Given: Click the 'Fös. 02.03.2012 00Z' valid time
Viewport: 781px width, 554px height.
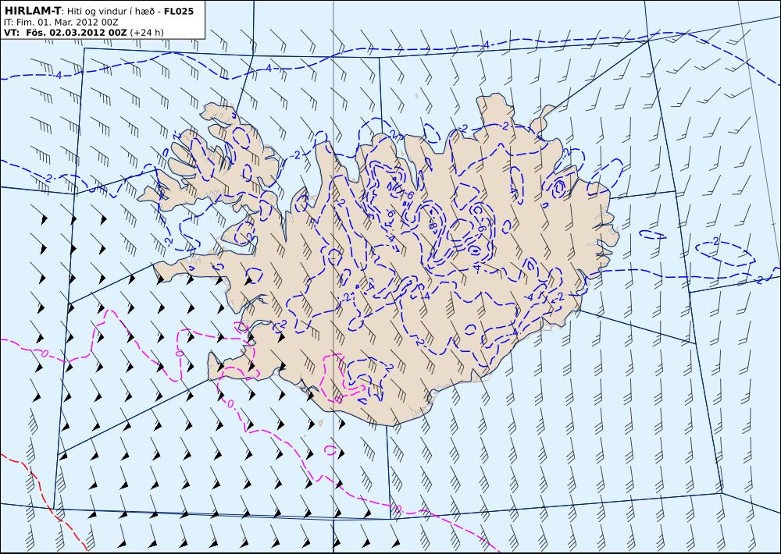Looking at the screenshot, I should point(77,33).
